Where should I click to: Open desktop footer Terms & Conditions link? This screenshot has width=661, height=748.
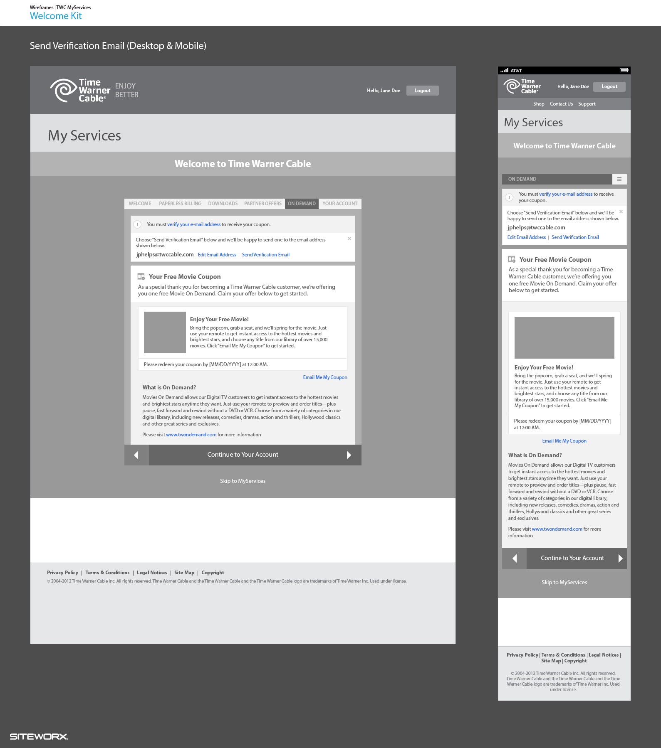coord(107,573)
